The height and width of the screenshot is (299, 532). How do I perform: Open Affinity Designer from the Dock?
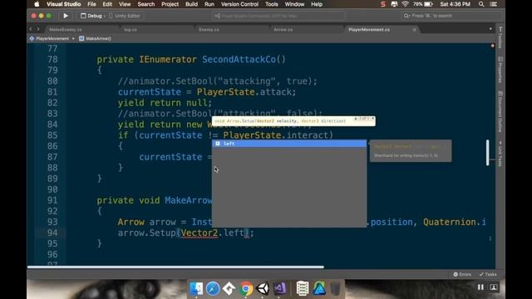click(319, 288)
